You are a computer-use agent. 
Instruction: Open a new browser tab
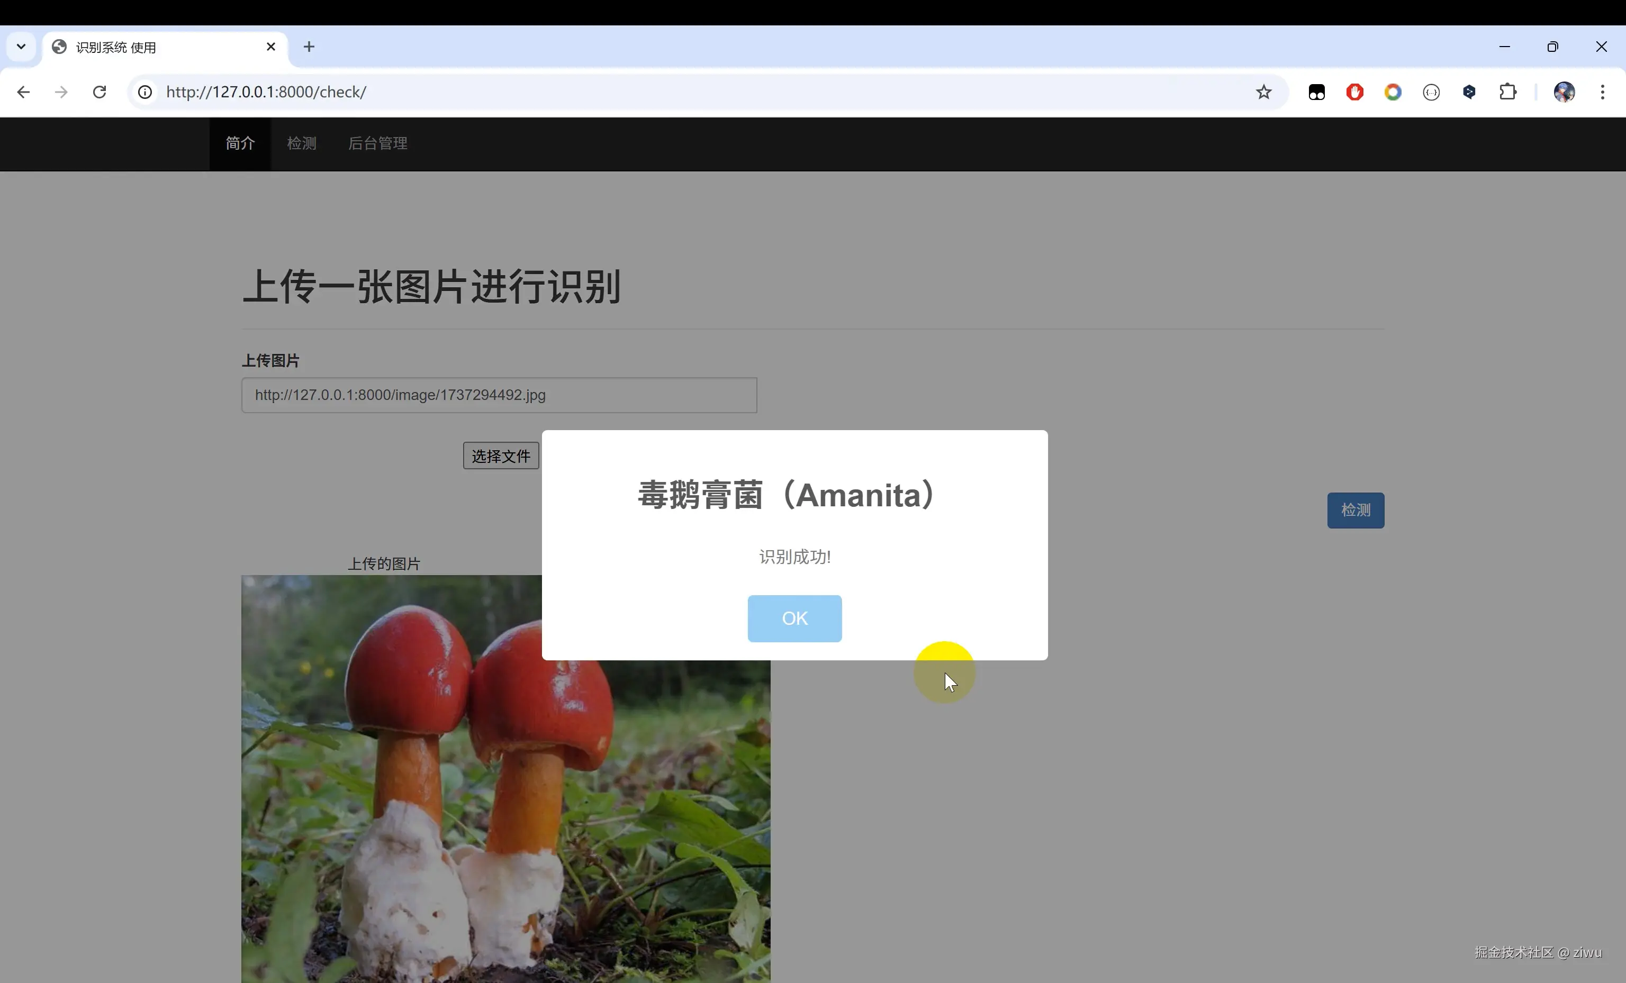(309, 47)
